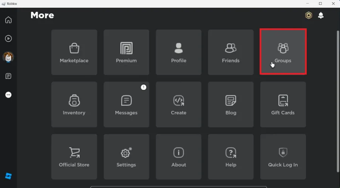Open the Gift Cards tile
This screenshot has width=340, height=188.
[x=283, y=104]
